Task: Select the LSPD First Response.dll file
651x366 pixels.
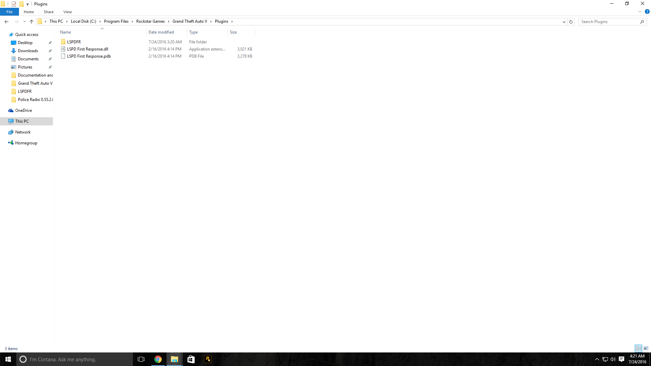Action: [x=87, y=49]
